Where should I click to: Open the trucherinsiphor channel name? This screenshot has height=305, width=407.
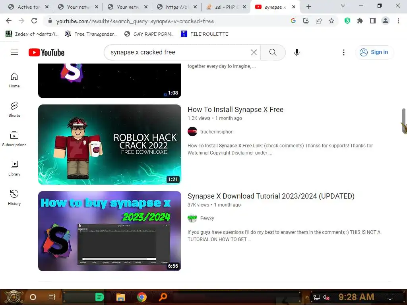(217, 132)
